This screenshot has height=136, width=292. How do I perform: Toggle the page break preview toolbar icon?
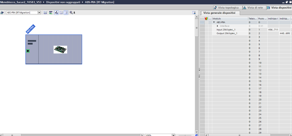click(56, 13)
